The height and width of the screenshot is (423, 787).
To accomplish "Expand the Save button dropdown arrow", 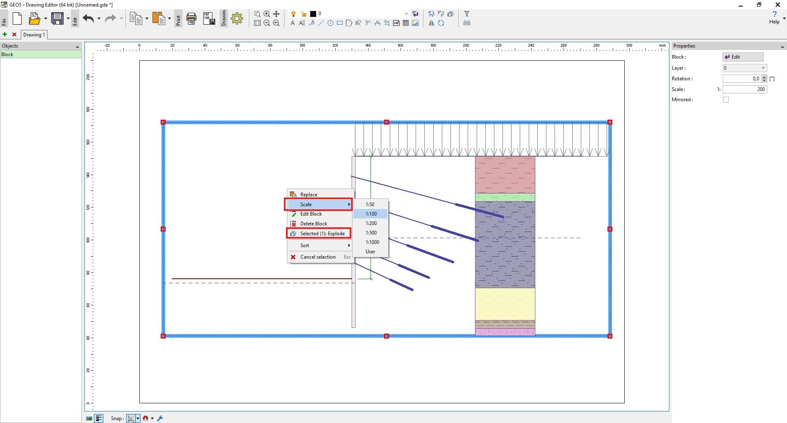I will point(68,18).
